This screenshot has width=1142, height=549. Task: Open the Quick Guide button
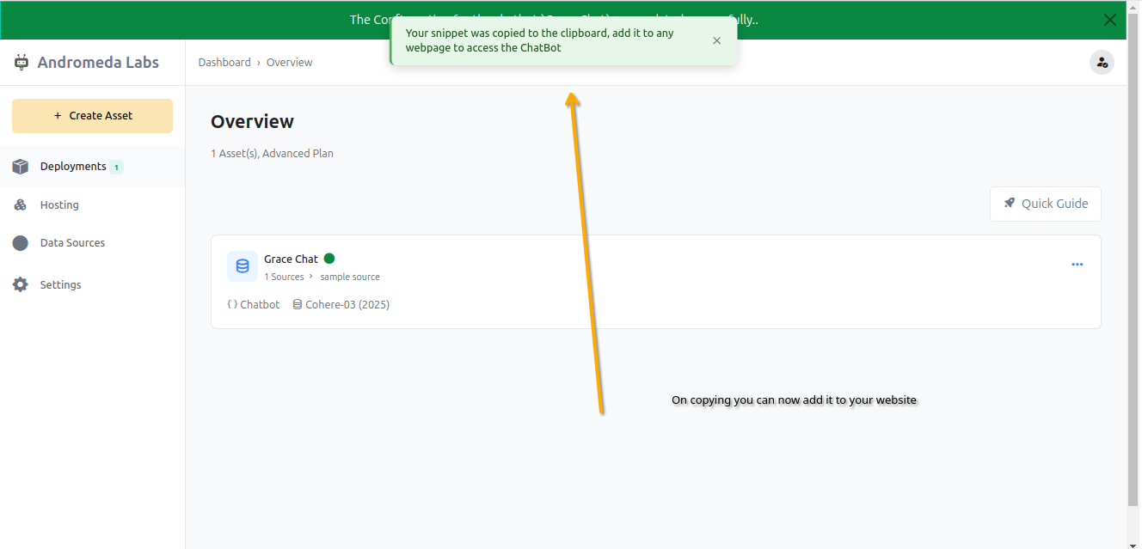1045,204
